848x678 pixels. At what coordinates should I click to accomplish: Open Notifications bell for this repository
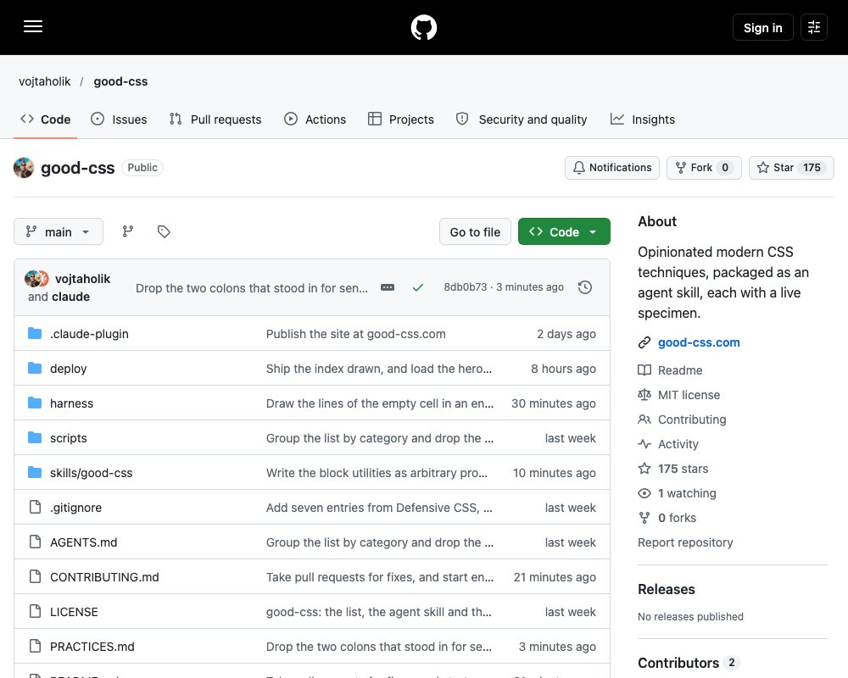point(612,168)
